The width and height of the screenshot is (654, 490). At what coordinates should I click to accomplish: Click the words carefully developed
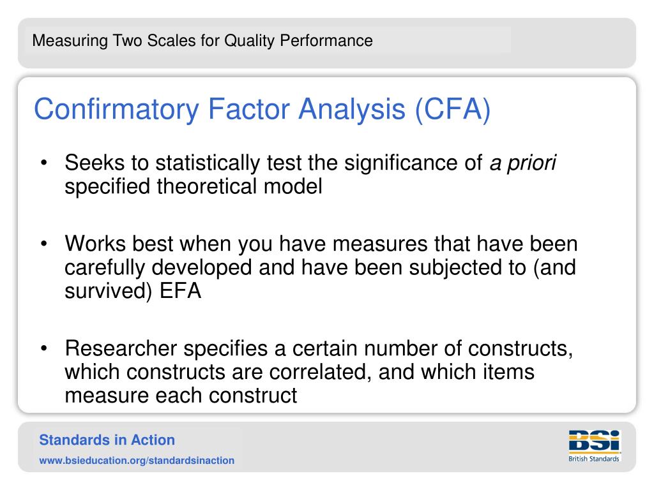[158, 267]
